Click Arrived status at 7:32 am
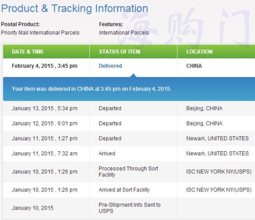The image size is (255, 220). point(107,153)
